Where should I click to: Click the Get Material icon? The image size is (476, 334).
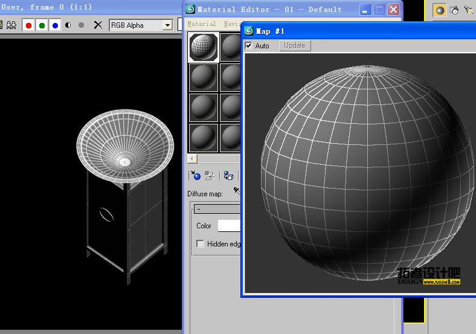pyautogui.click(x=196, y=176)
